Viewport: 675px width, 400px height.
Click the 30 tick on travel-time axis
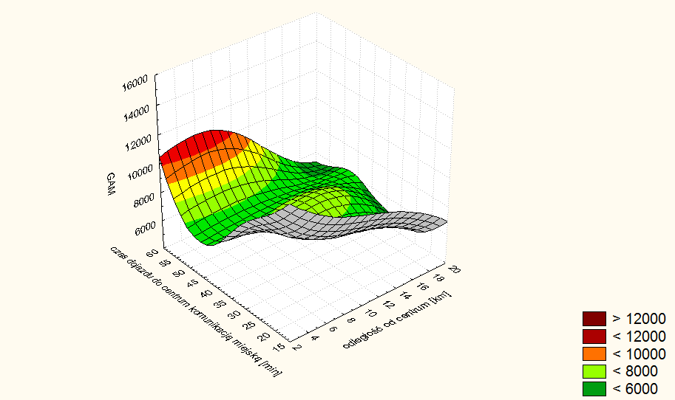(x=234, y=315)
